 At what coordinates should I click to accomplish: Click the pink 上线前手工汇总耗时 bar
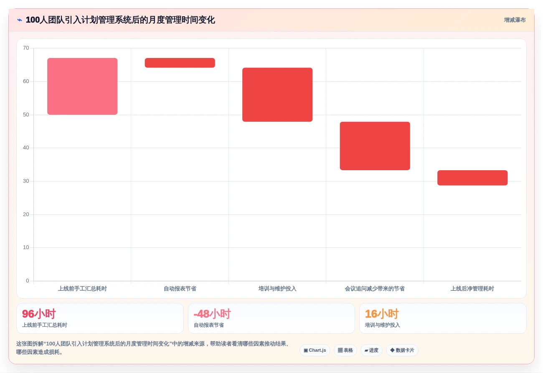coord(82,86)
